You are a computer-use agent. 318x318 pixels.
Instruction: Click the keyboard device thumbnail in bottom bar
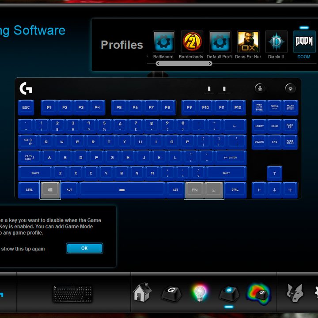pos(72,294)
